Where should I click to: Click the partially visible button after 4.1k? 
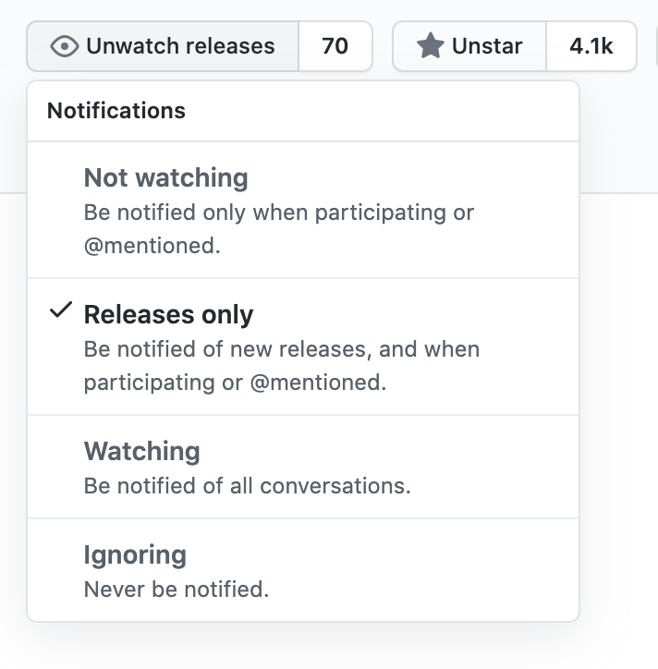coord(654,46)
